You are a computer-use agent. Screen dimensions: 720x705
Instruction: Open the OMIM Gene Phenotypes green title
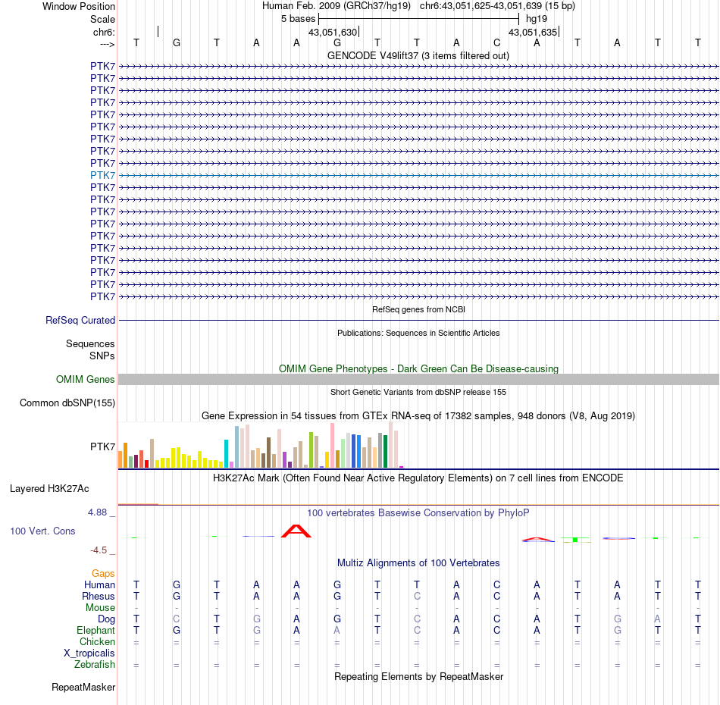(x=418, y=369)
